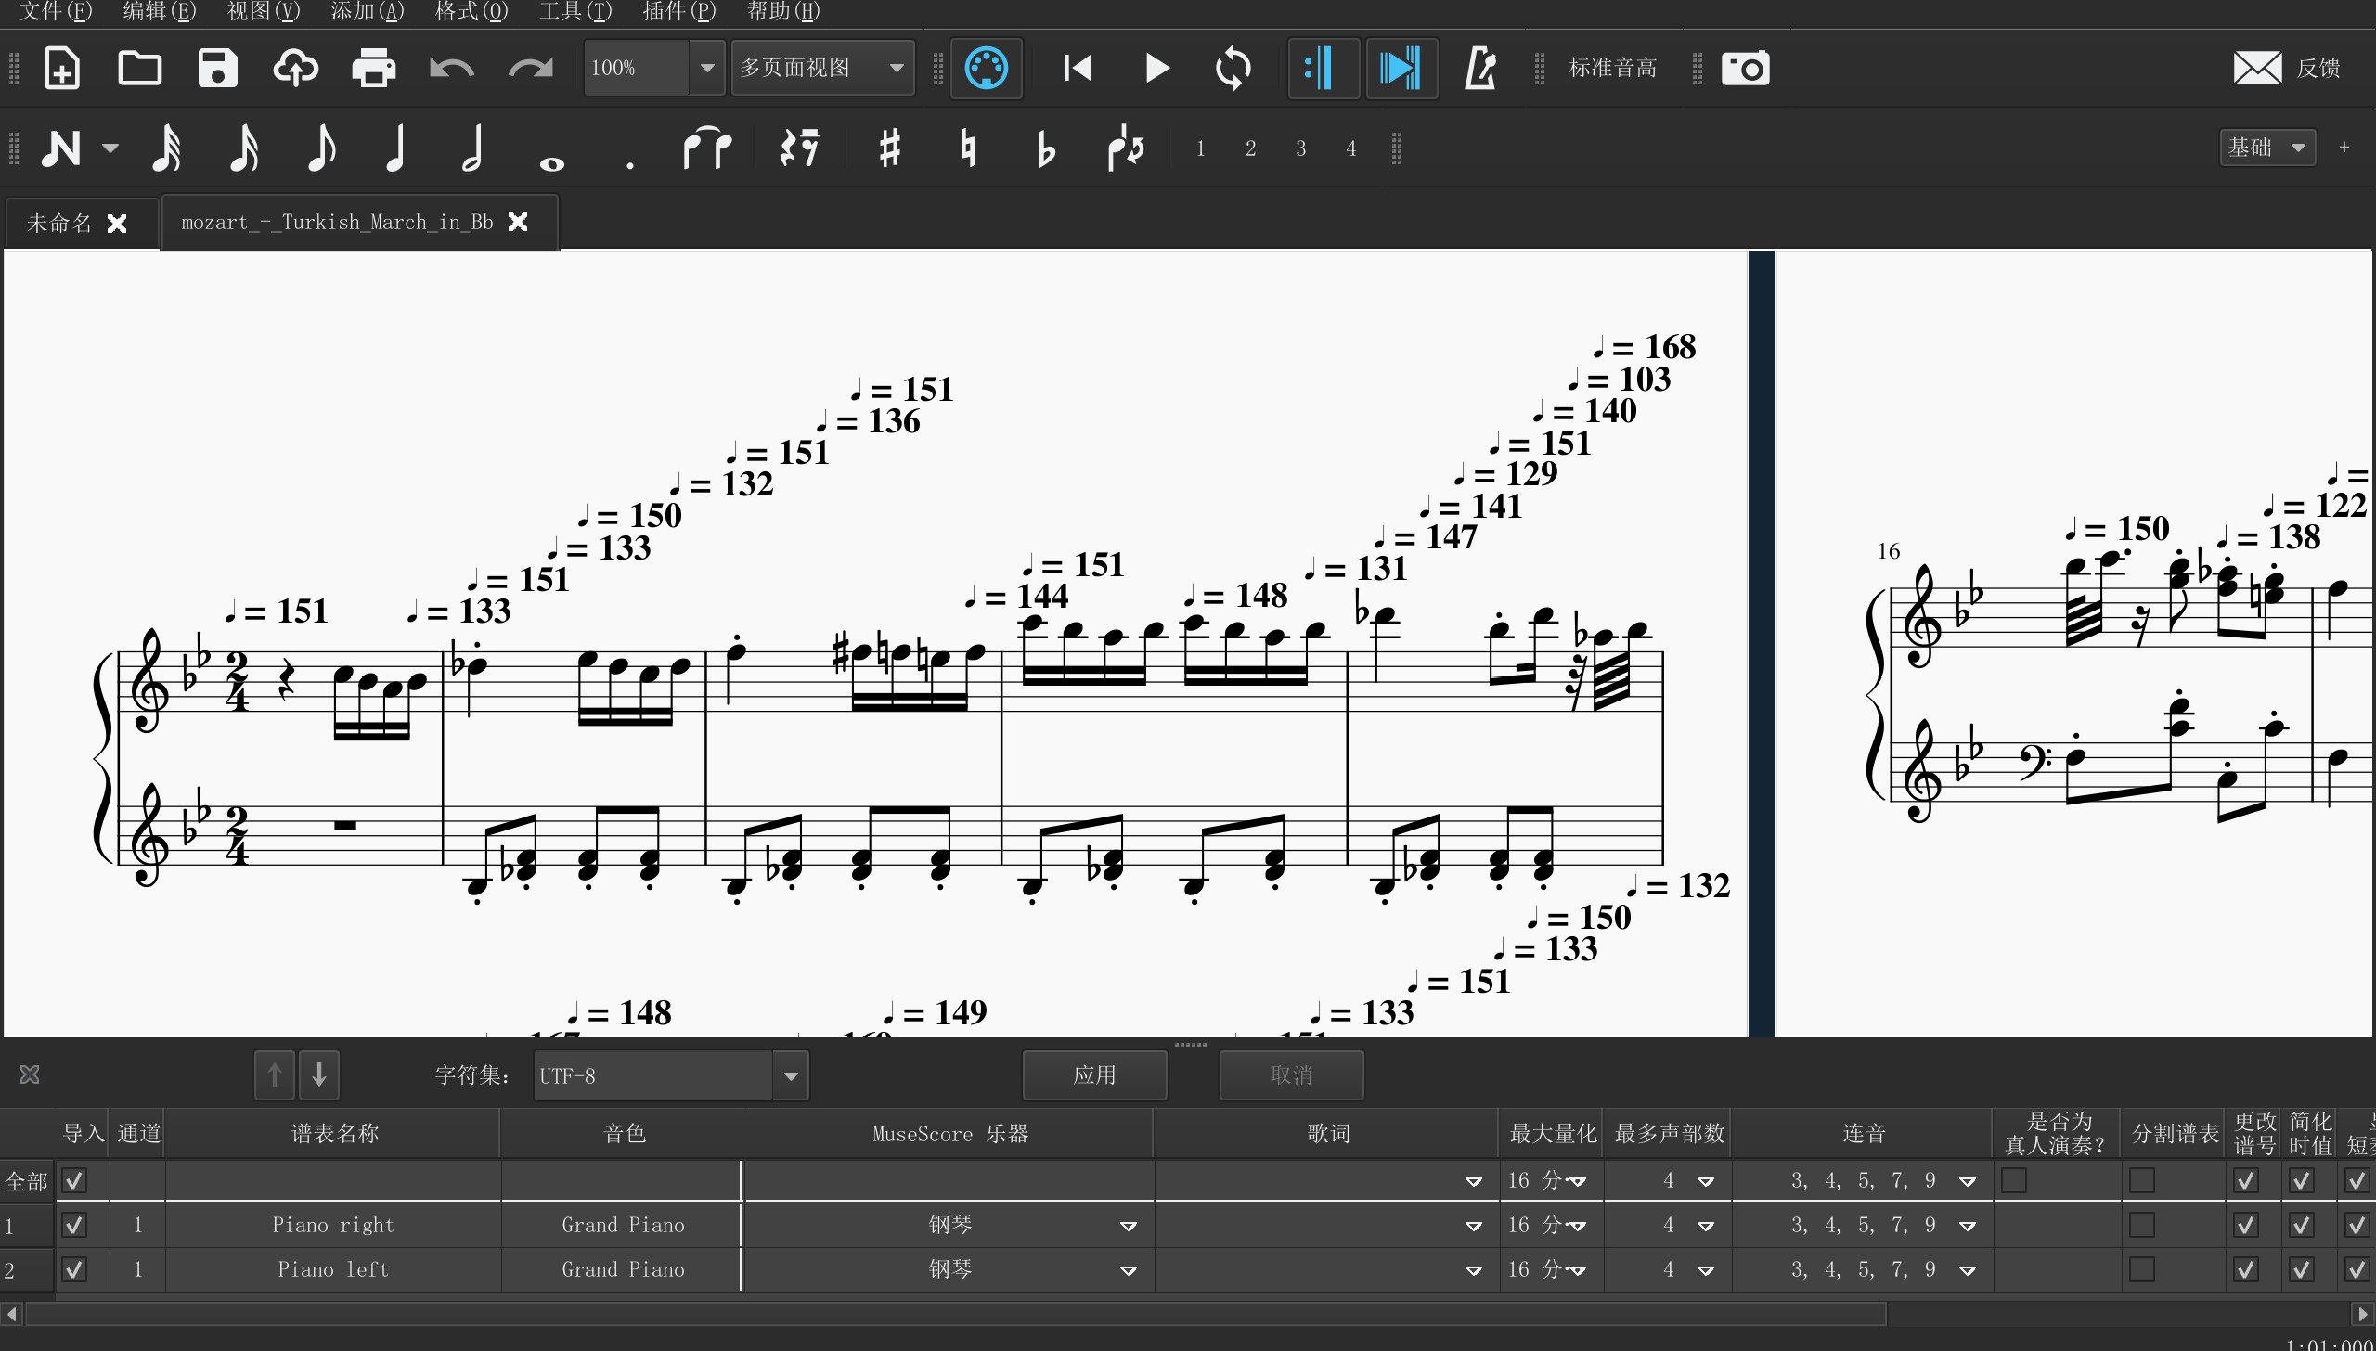The width and height of the screenshot is (2376, 1351).
Task: Select voice 3
Action: [x=1301, y=148]
